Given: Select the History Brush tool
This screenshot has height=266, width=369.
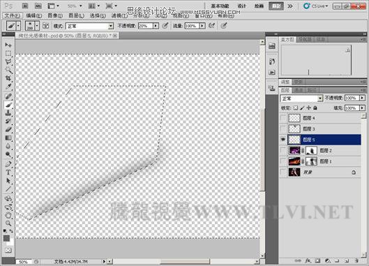Looking at the screenshot, I should [8, 121].
